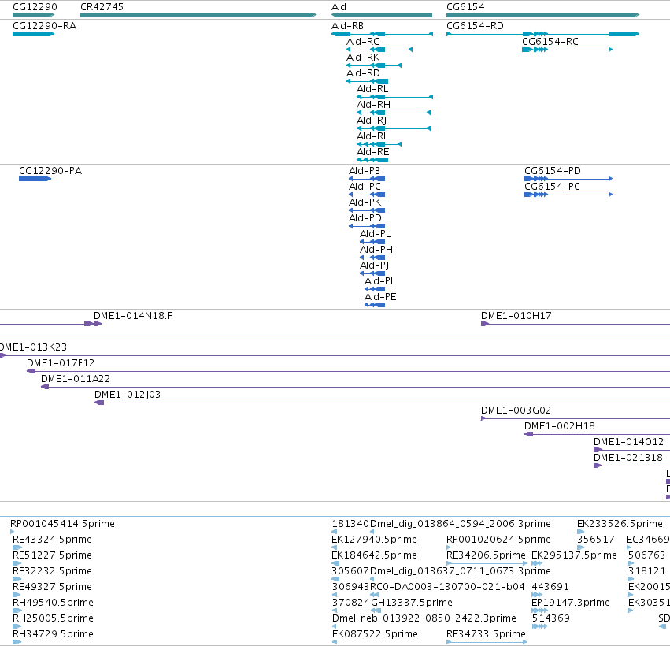This screenshot has width=670, height=646.
Task: Open EST RH25005.5prime label
Action: pyautogui.click(x=53, y=618)
